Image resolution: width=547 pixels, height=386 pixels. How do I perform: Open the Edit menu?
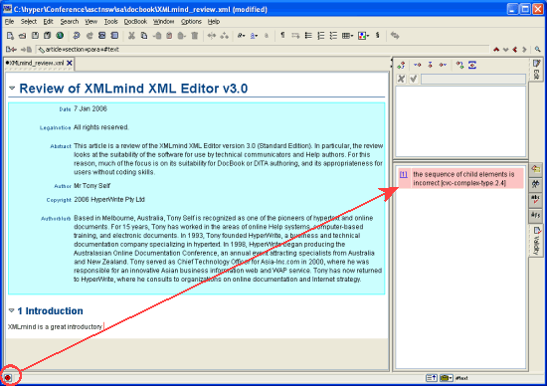click(48, 22)
